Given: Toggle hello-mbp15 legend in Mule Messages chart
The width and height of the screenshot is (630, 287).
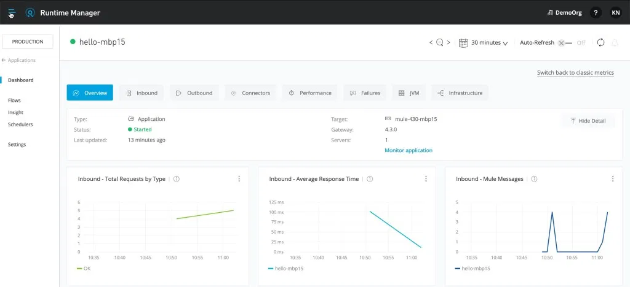Looking at the screenshot, I should [474, 269].
